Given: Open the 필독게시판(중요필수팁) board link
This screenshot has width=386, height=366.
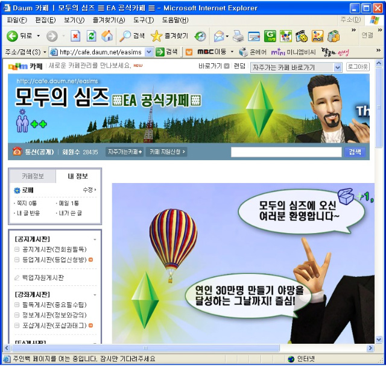Looking at the screenshot, I should pyautogui.click(x=54, y=305).
